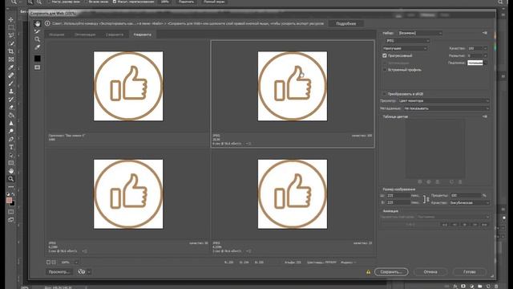
Task: Open the Просмотр monitor color dropdown
Action: (x=443, y=101)
